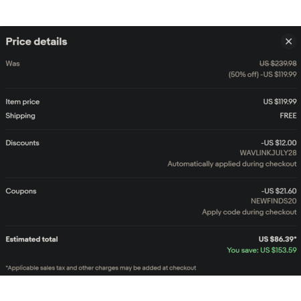The image size is (301, 301).
Task: Click the Discounts label
Action: pos(22,143)
